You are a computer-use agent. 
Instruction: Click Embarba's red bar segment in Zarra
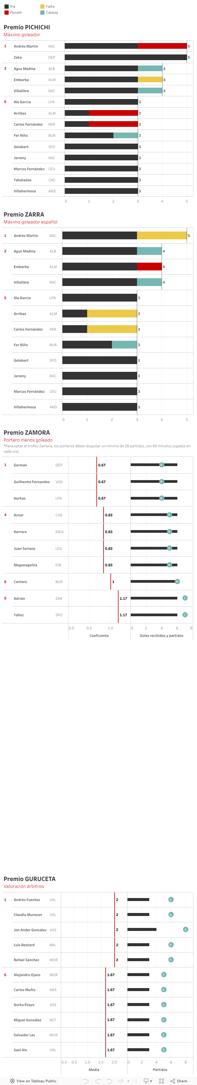pos(149,267)
